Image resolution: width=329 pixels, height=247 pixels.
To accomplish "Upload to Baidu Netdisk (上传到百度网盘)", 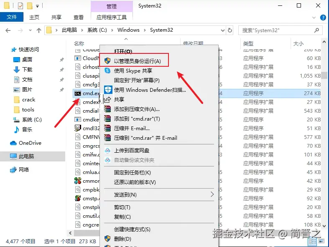I will point(132,151).
